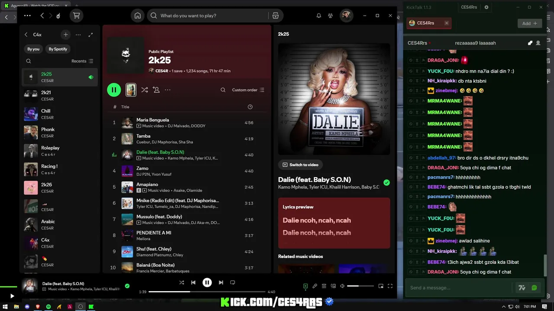This screenshot has height=311, width=554.
Task: Create a new playlist with plus icon
Action: 65,35
